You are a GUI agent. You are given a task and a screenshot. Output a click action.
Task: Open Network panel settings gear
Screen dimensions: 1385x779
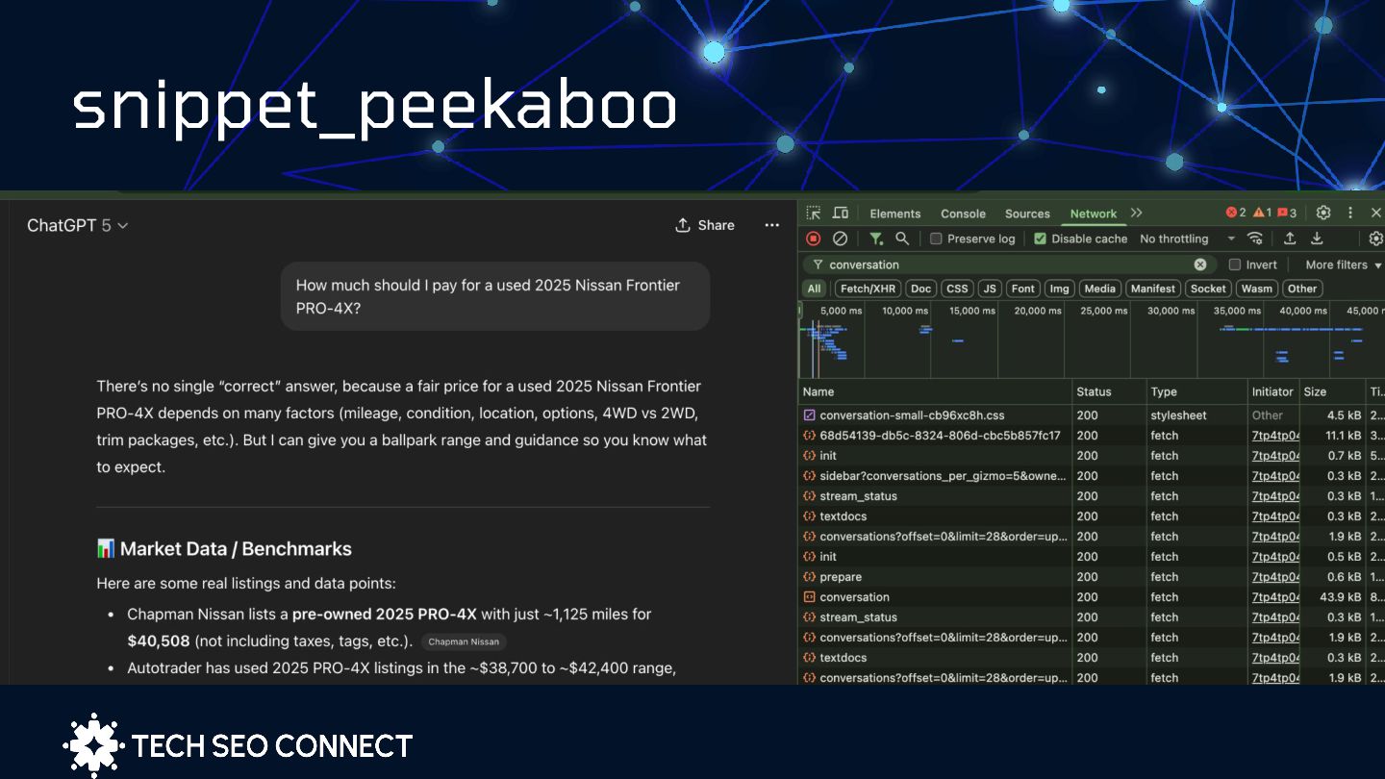tap(1375, 239)
